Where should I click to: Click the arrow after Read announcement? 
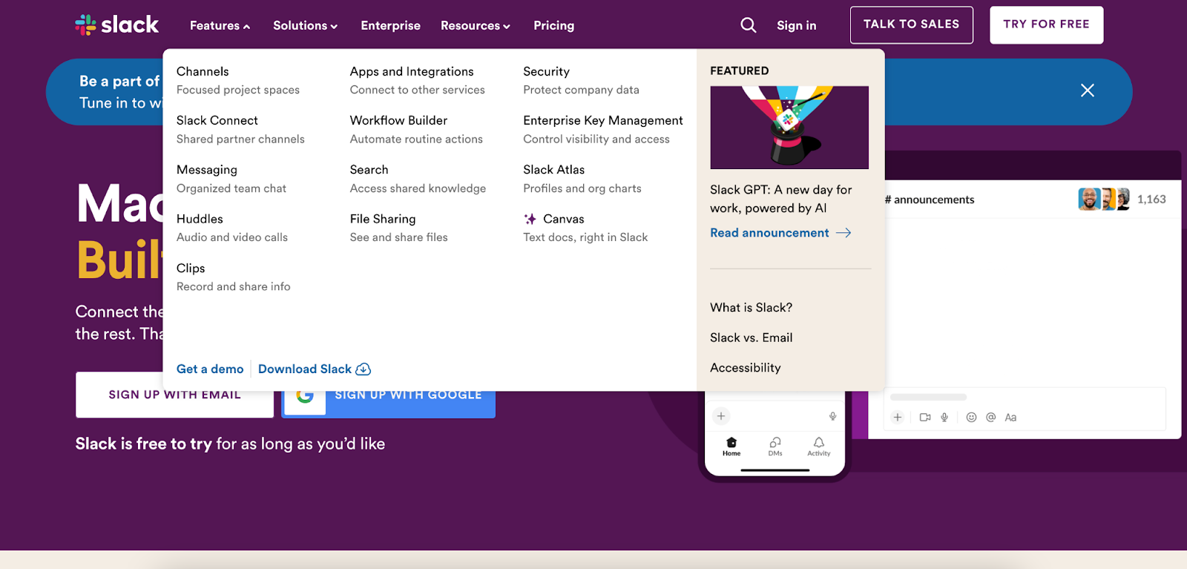pos(844,233)
